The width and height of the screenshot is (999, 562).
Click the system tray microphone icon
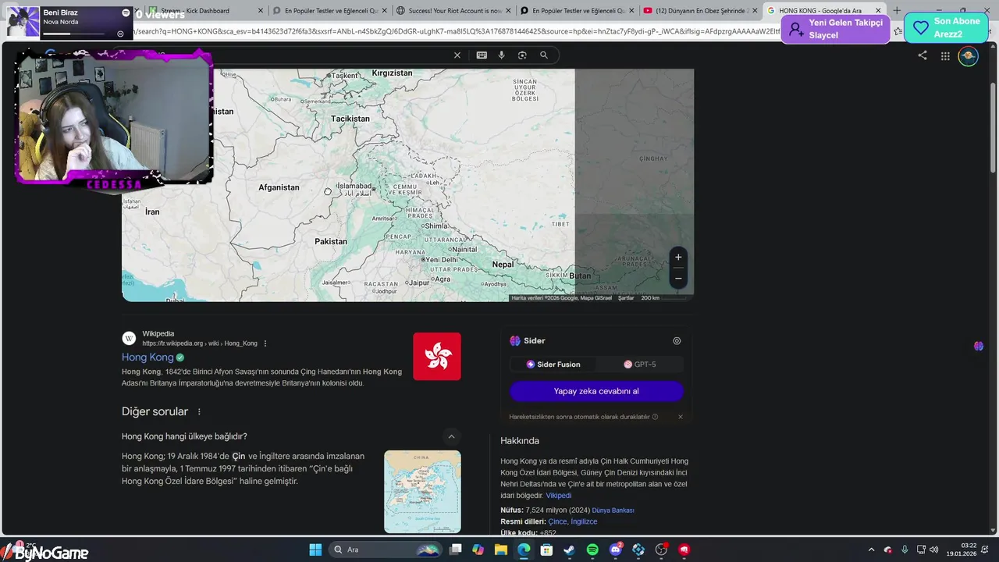point(905,550)
